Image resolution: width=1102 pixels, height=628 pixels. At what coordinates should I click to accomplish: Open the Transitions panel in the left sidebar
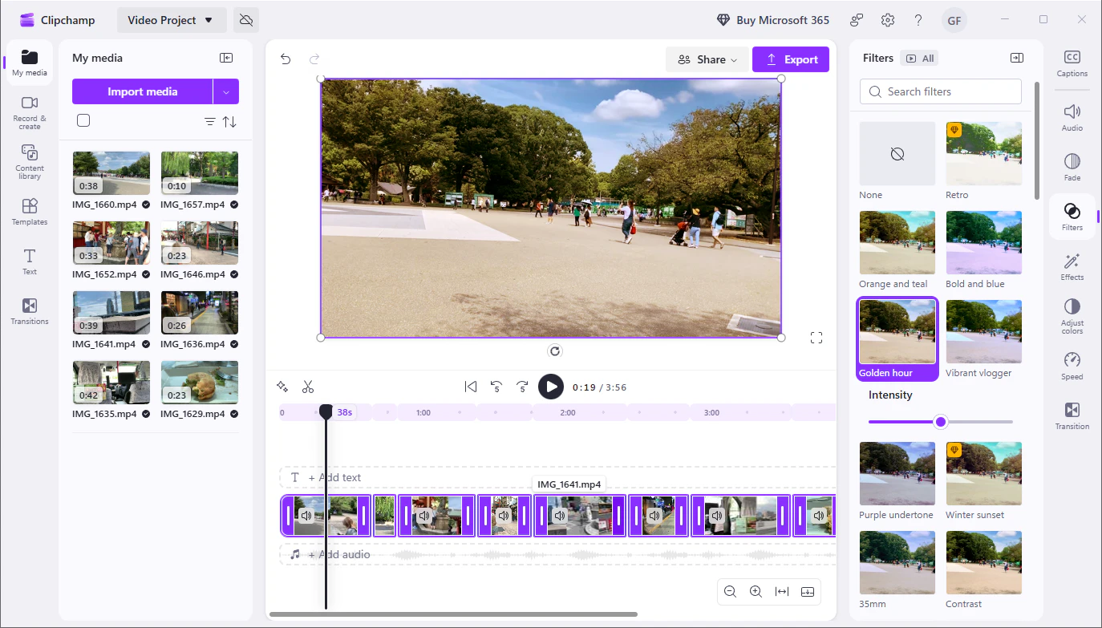(29, 312)
